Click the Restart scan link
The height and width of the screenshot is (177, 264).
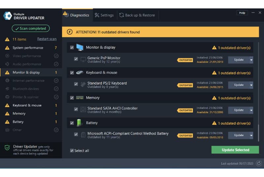pos(47,39)
